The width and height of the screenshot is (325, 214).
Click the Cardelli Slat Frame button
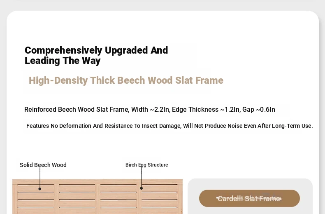tap(249, 198)
